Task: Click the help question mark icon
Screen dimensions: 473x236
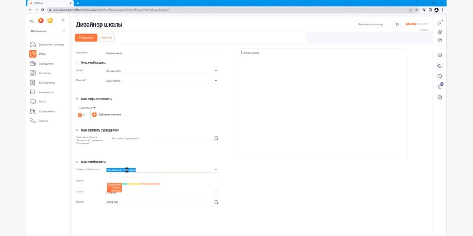Action: coord(440,40)
